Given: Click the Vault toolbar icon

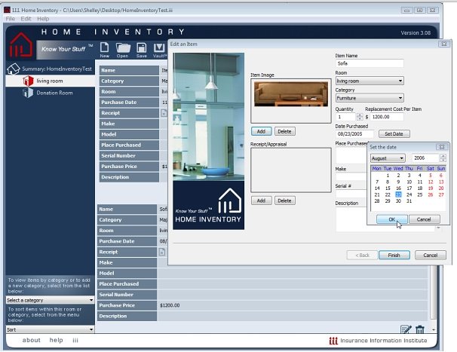Looking at the screenshot, I should tap(159, 49).
